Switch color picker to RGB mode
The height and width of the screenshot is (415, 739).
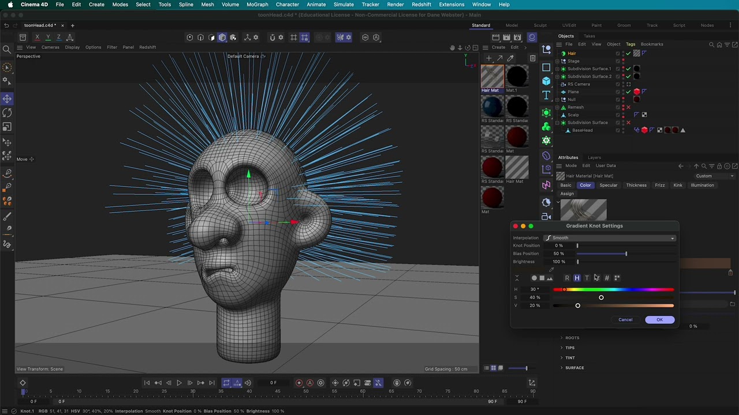tap(567, 278)
